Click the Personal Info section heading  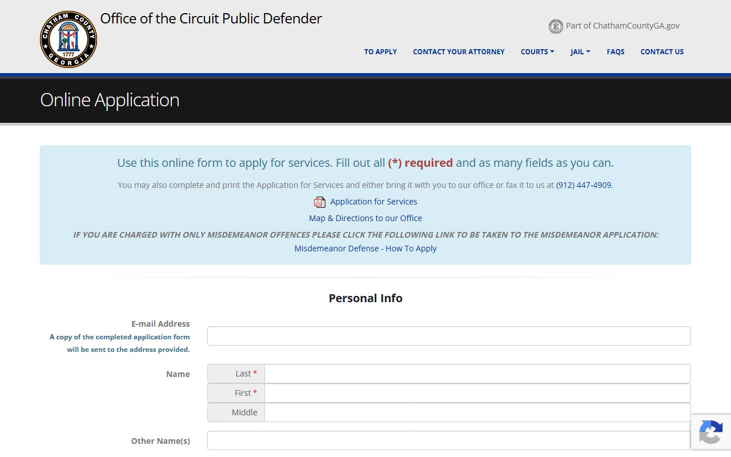tap(365, 298)
